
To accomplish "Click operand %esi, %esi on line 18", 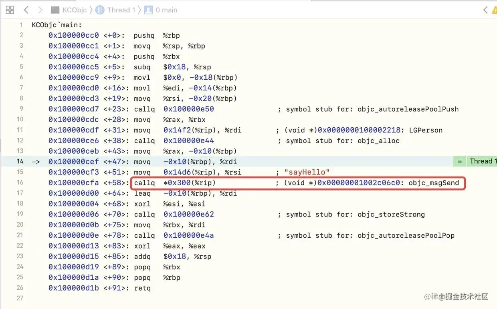I will click(184, 204).
